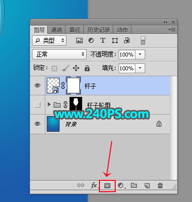The height and width of the screenshot is (202, 192).
Task: Open the 不透明度 opacity slider arrow
Action: [140, 55]
